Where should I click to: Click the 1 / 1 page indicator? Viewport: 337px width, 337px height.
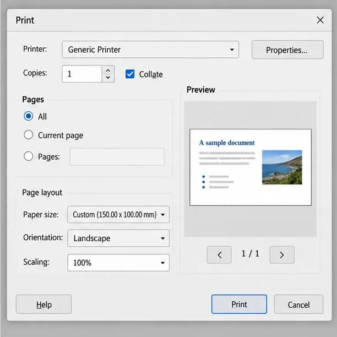(x=251, y=254)
